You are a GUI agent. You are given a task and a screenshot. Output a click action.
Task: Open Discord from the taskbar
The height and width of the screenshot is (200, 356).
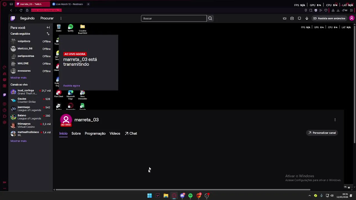[182, 196]
